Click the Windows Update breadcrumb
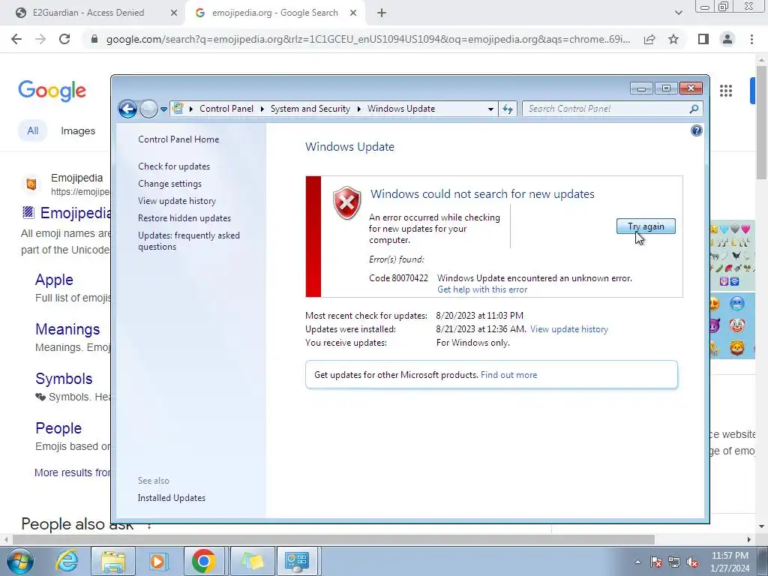 click(x=401, y=109)
